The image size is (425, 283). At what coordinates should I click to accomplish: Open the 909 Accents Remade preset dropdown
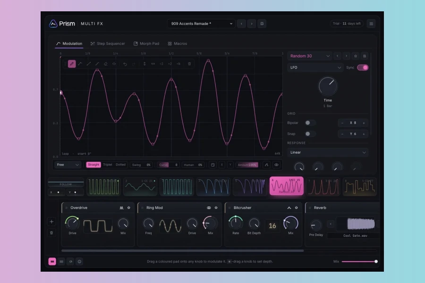(201, 24)
